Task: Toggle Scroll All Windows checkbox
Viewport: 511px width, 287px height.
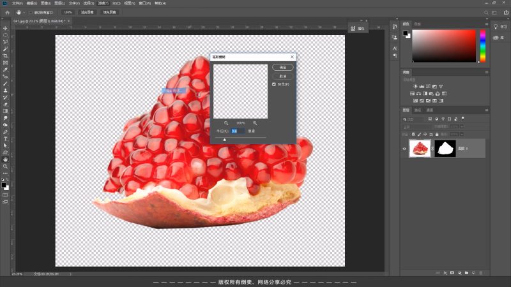Action: (x=31, y=12)
